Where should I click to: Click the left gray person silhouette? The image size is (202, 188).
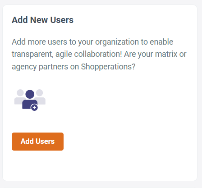tap(19, 97)
